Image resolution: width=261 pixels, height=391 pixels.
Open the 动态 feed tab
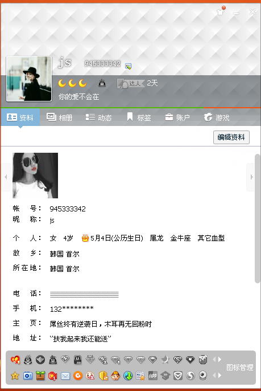click(x=98, y=117)
